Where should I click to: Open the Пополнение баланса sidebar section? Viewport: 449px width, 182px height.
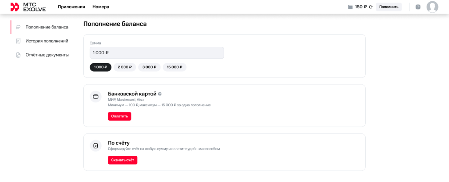pos(46,27)
